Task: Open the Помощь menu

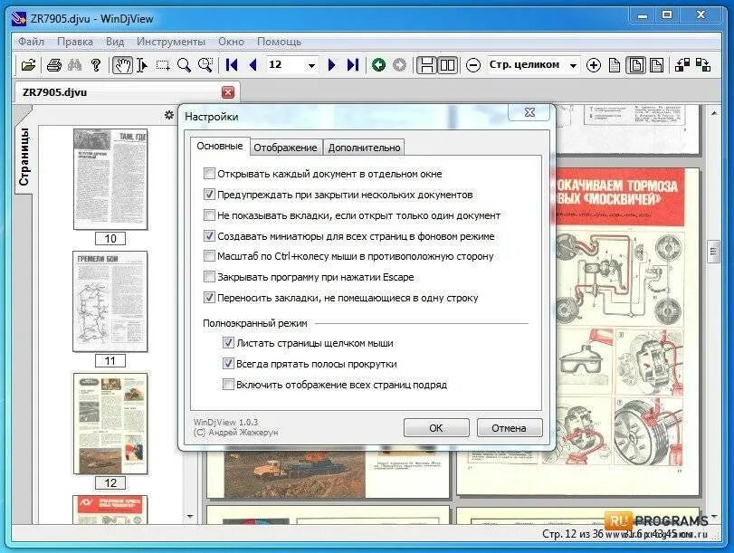Action: [x=279, y=42]
